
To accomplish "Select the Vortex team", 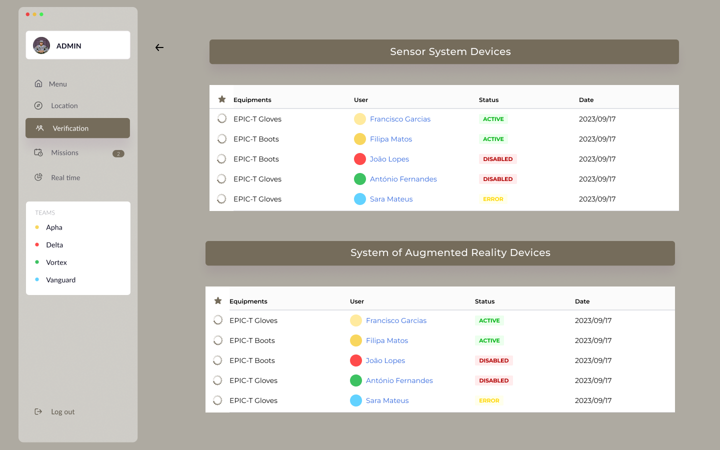I will (x=56, y=262).
